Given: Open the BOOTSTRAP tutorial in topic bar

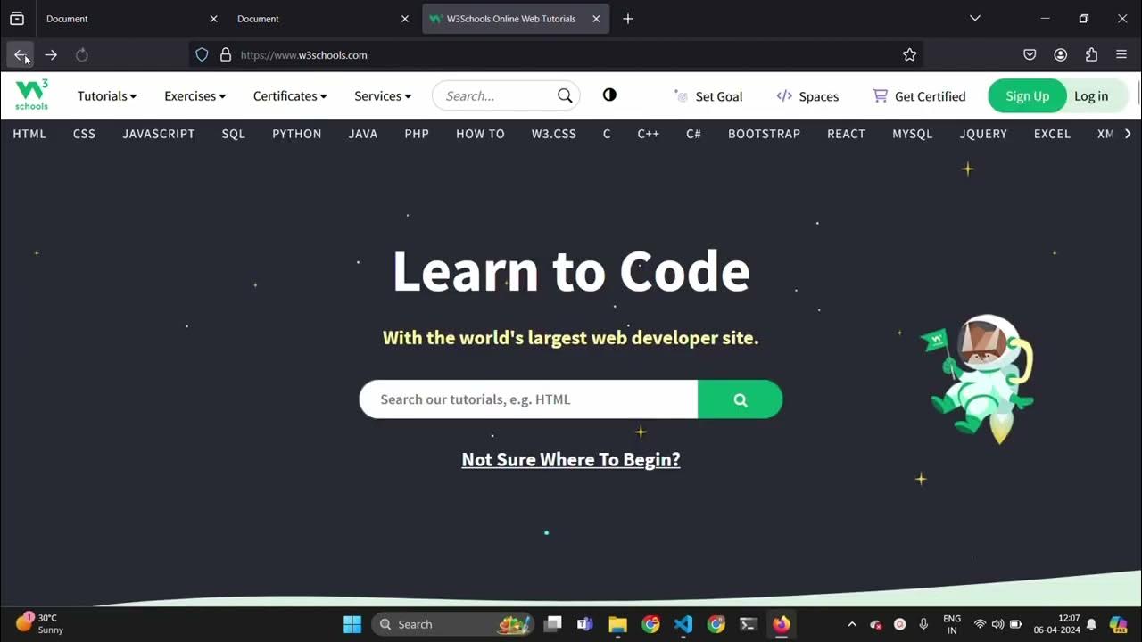Looking at the screenshot, I should (x=764, y=134).
